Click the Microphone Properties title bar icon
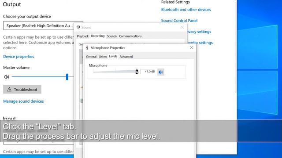Screen dimensions: 282x158 [x=87, y=48]
